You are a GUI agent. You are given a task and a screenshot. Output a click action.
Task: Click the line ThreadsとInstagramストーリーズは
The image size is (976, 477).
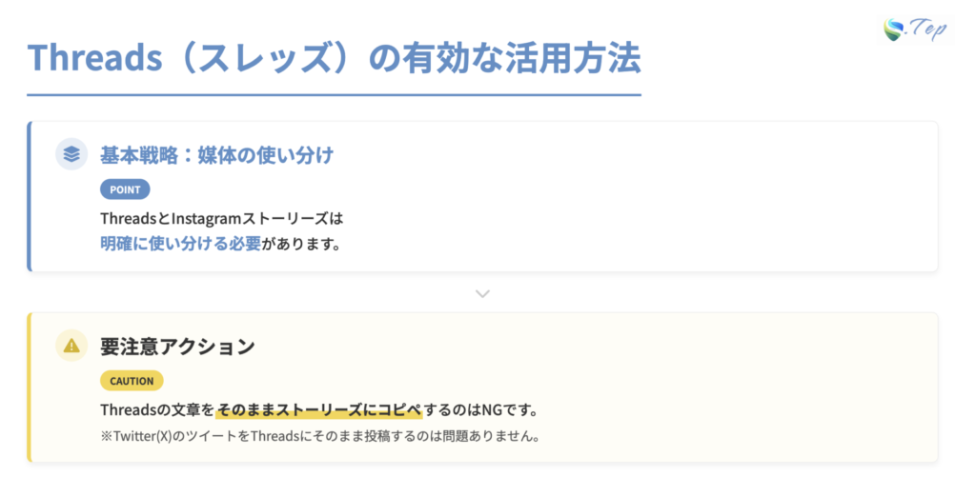coord(221,218)
